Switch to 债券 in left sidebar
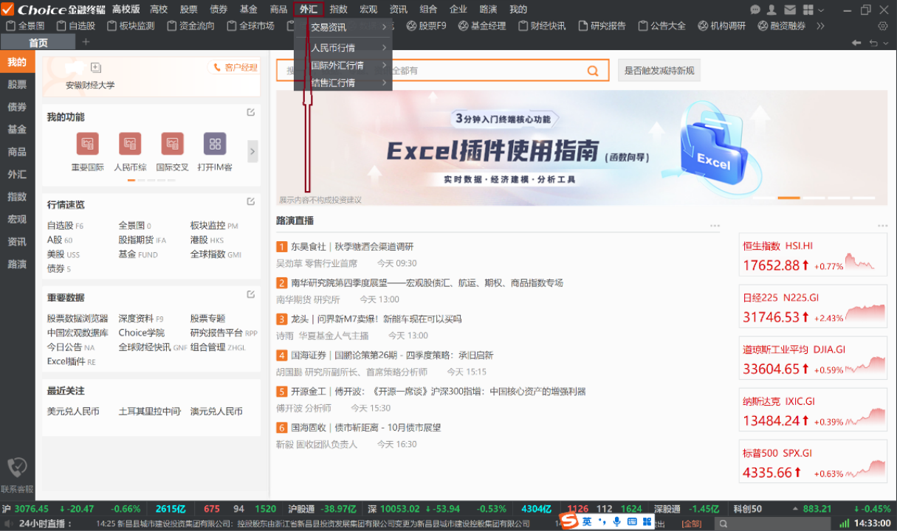 coord(17,107)
